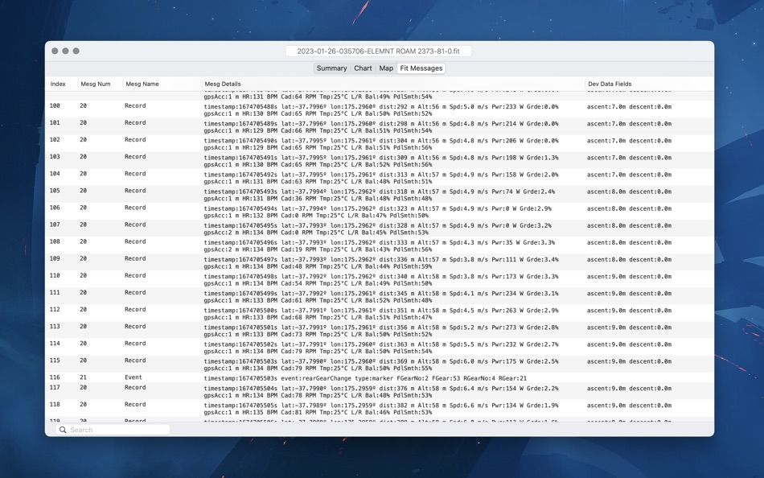Viewport: 764px width, 478px height.
Task: Click details with timestamp 1674705500s
Action: tap(381, 314)
